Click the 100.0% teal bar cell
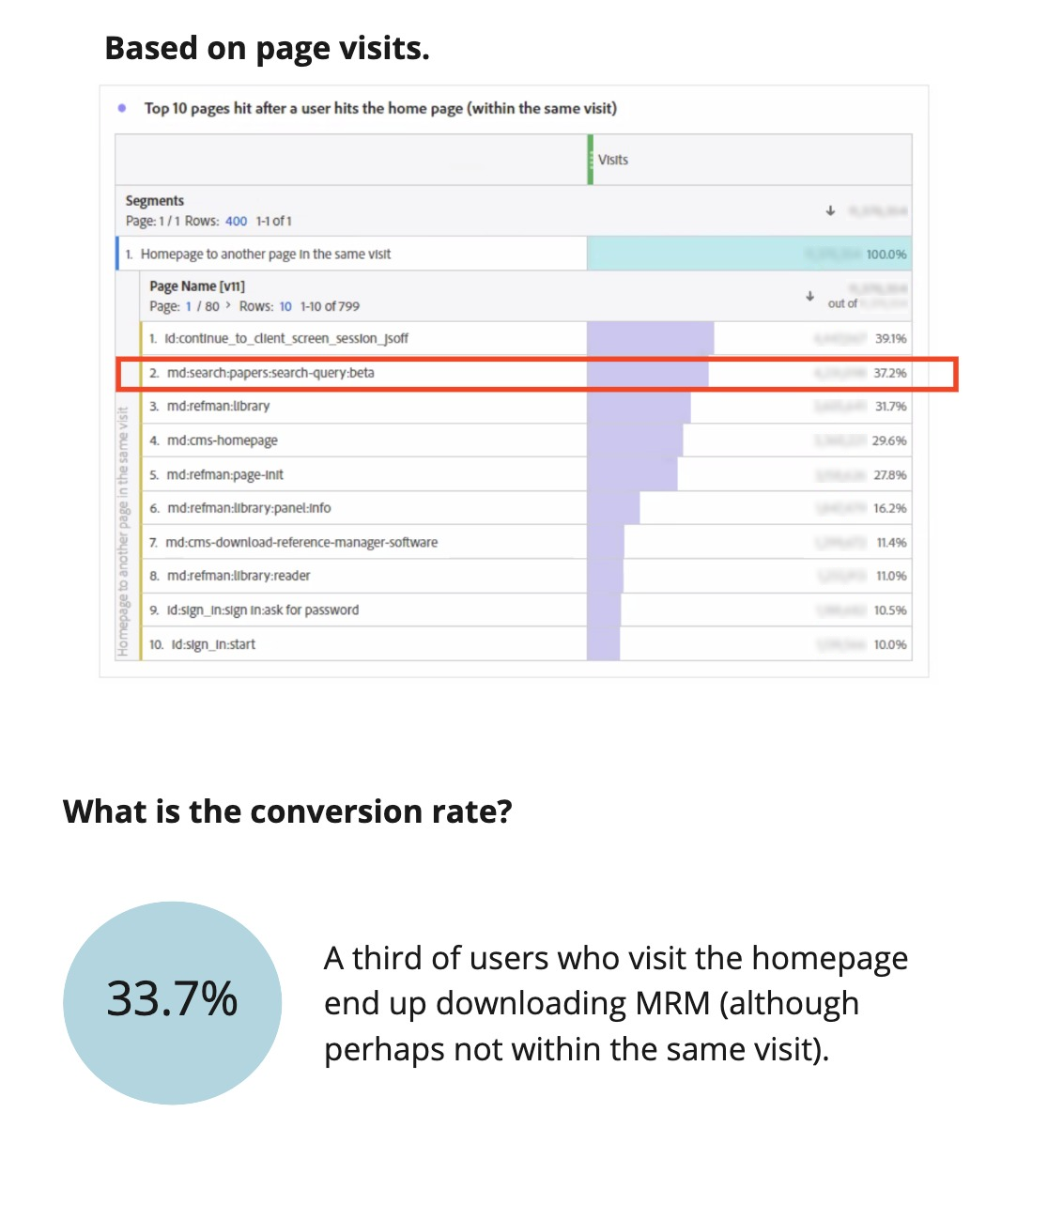Image resolution: width=1063 pixels, height=1205 pixels. click(x=748, y=254)
